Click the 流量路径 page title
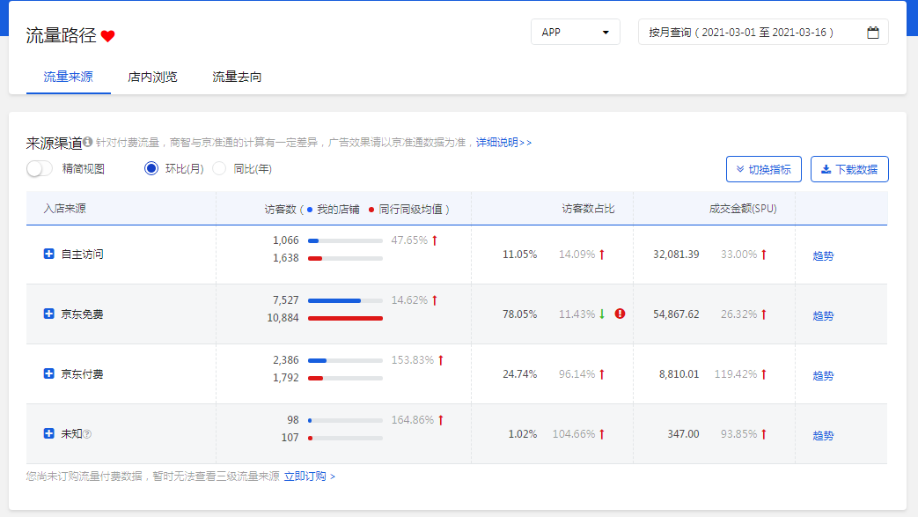918x517 pixels. coord(61,36)
